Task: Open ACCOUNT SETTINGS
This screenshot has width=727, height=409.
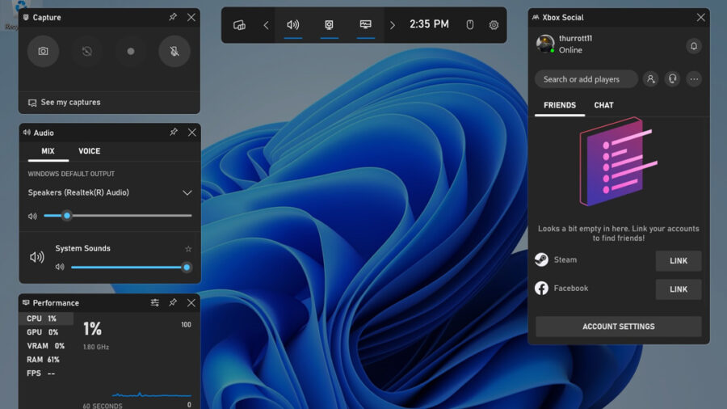Action: click(618, 327)
